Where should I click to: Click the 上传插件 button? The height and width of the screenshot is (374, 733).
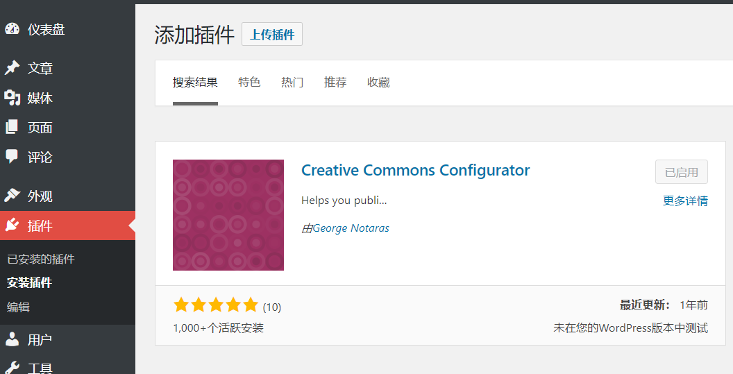click(x=272, y=35)
